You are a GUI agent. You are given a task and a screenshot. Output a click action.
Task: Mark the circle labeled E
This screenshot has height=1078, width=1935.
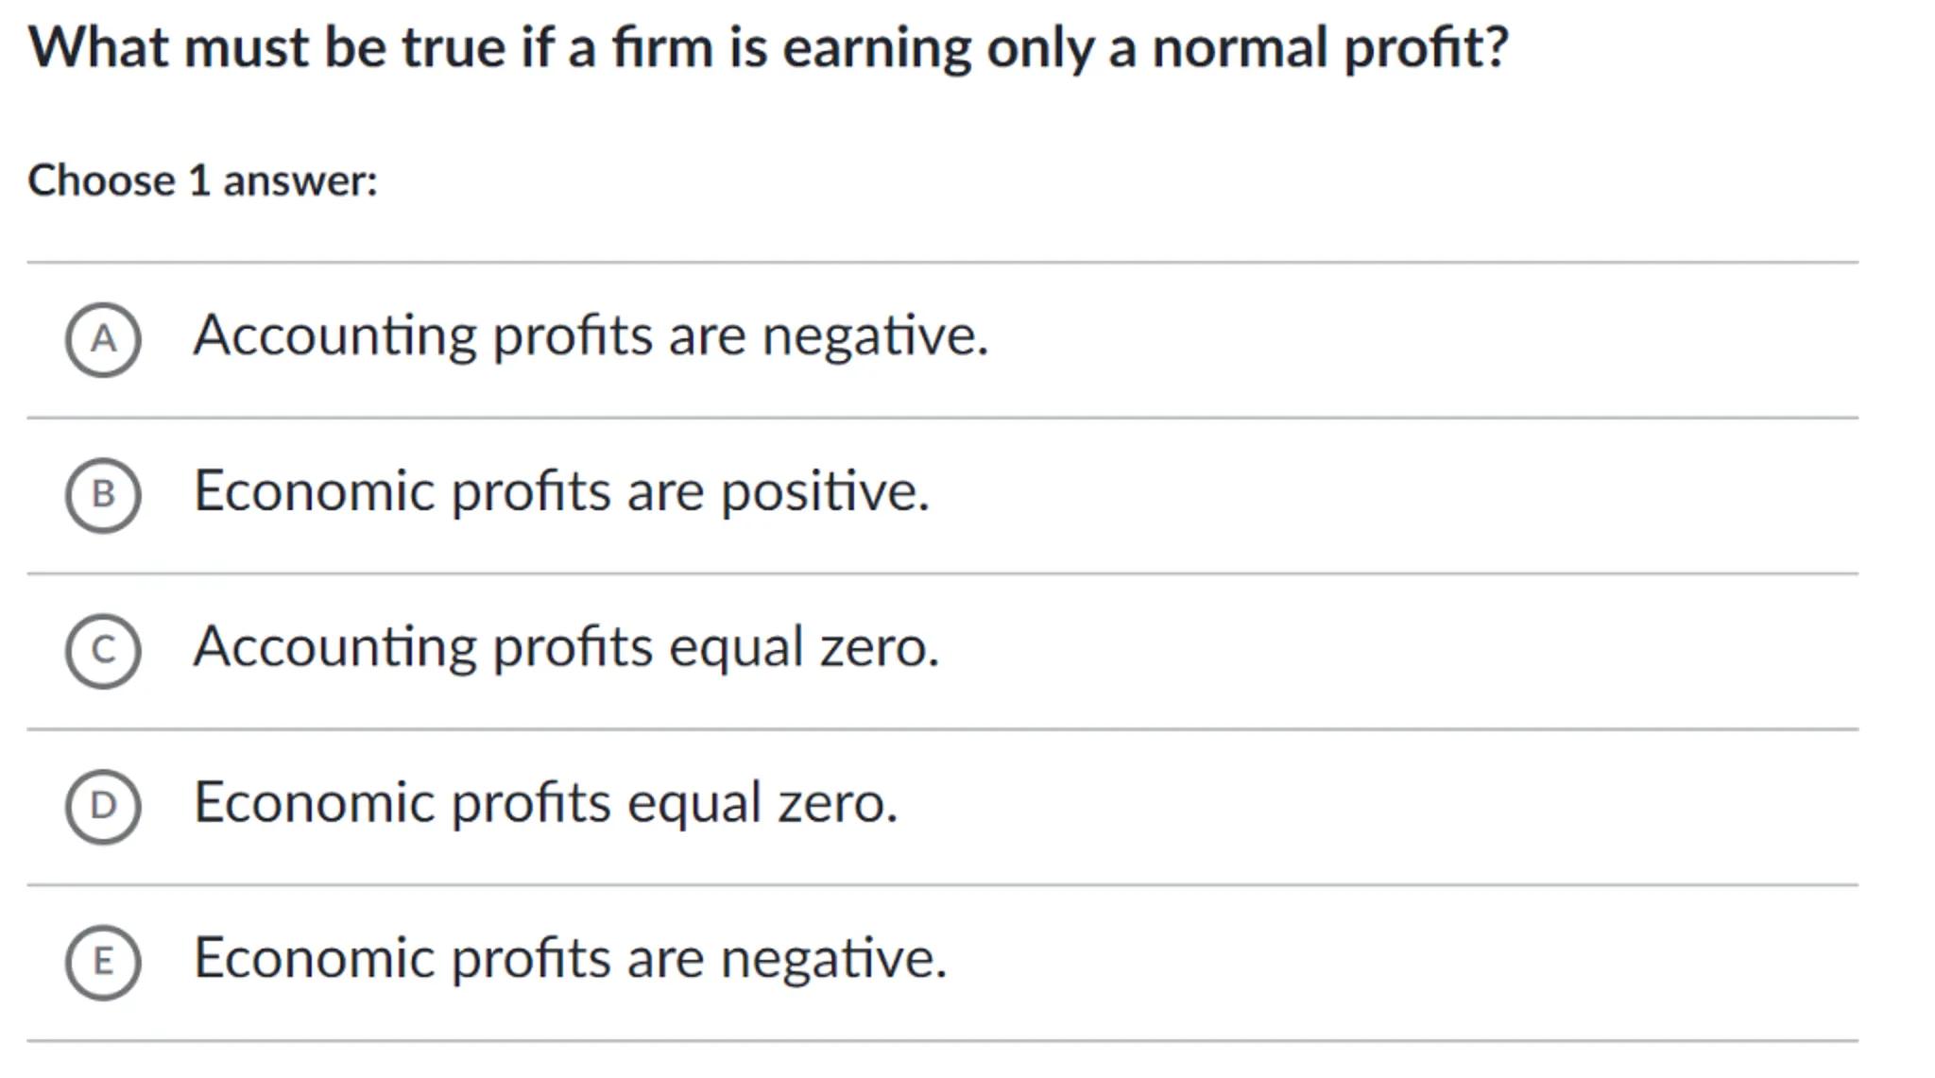click(103, 962)
